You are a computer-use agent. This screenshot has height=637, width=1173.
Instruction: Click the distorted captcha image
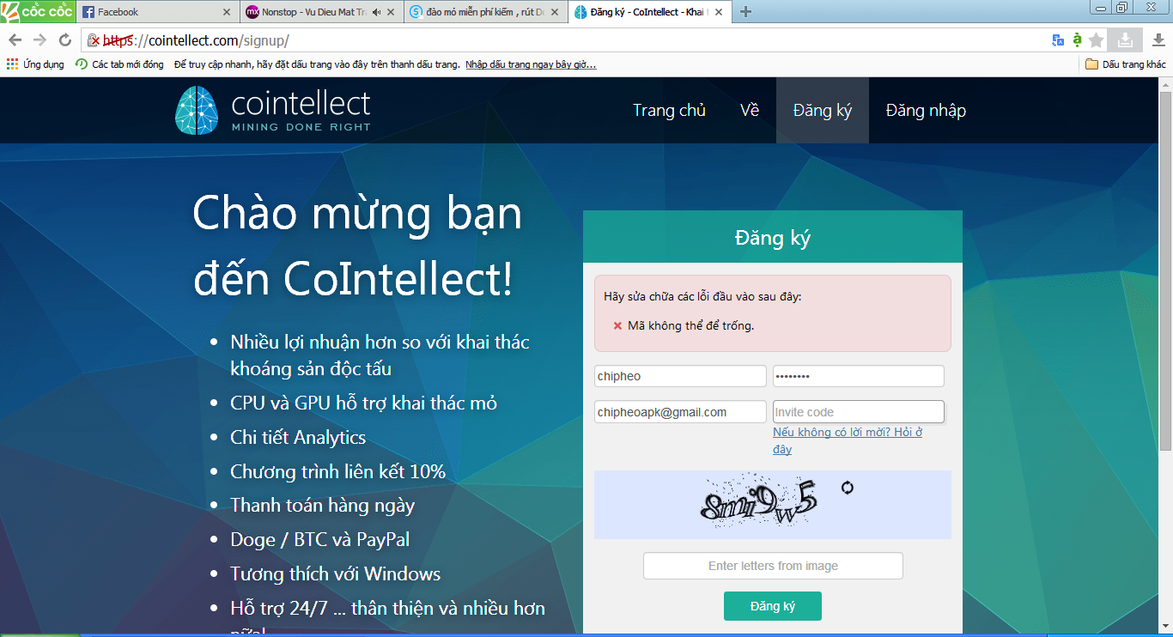758,502
